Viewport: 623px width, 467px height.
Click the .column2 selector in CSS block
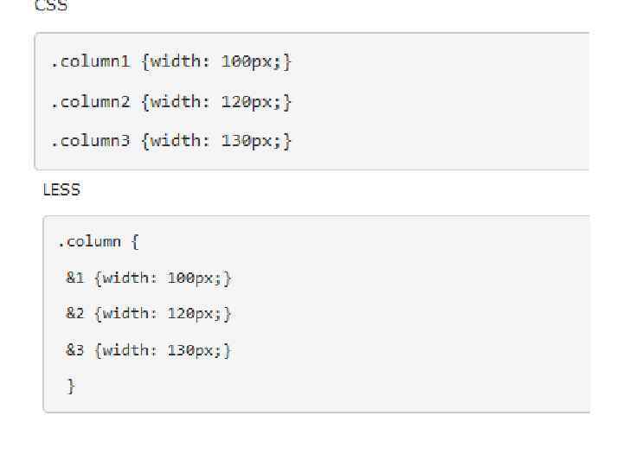click(90, 102)
